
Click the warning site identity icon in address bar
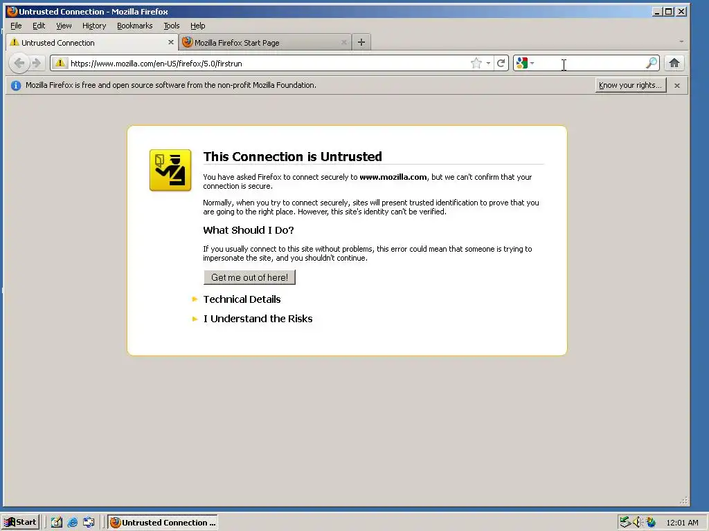pyautogui.click(x=60, y=63)
